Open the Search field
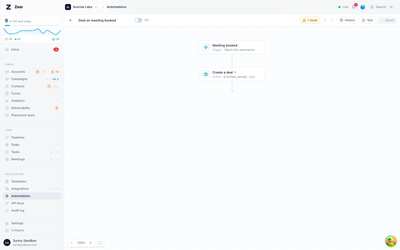 [x=382, y=7]
